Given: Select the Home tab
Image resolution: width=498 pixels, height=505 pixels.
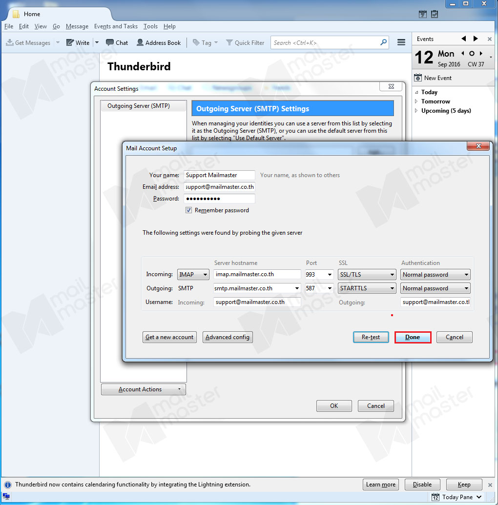Looking at the screenshot, I should (x=60, y=14).
